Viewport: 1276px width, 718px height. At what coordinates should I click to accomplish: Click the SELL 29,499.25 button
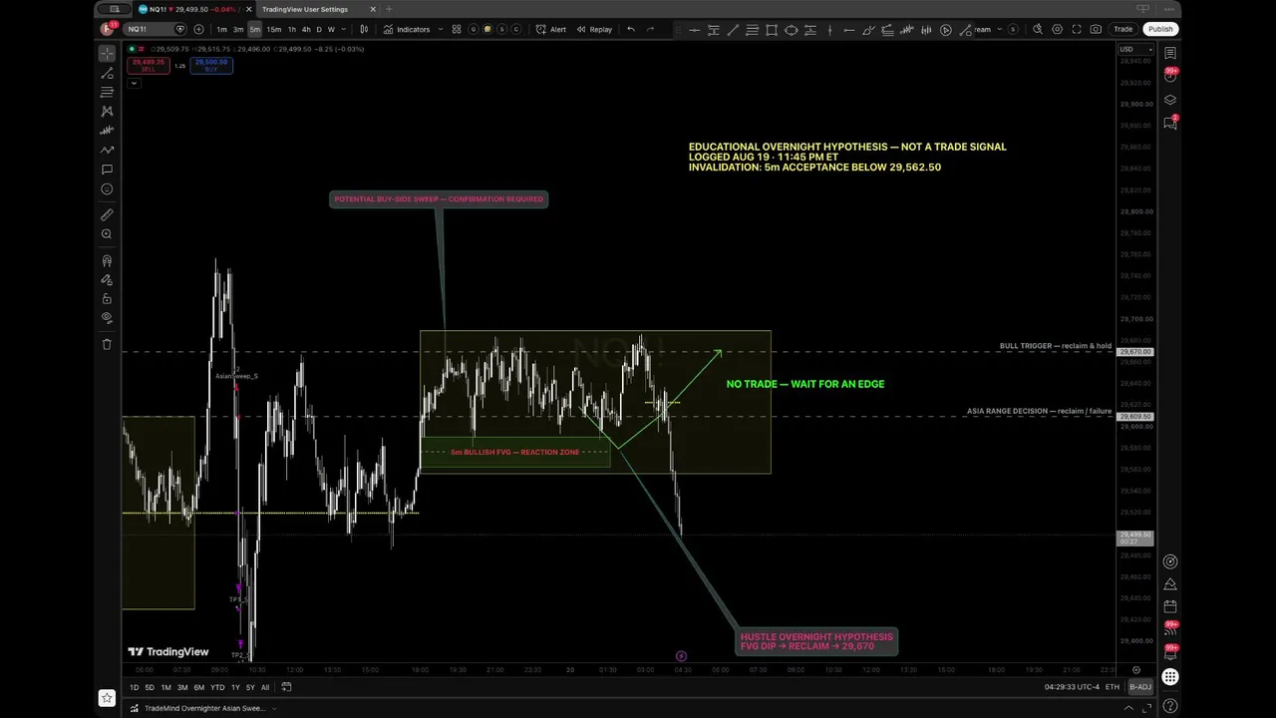pos(148,66)
